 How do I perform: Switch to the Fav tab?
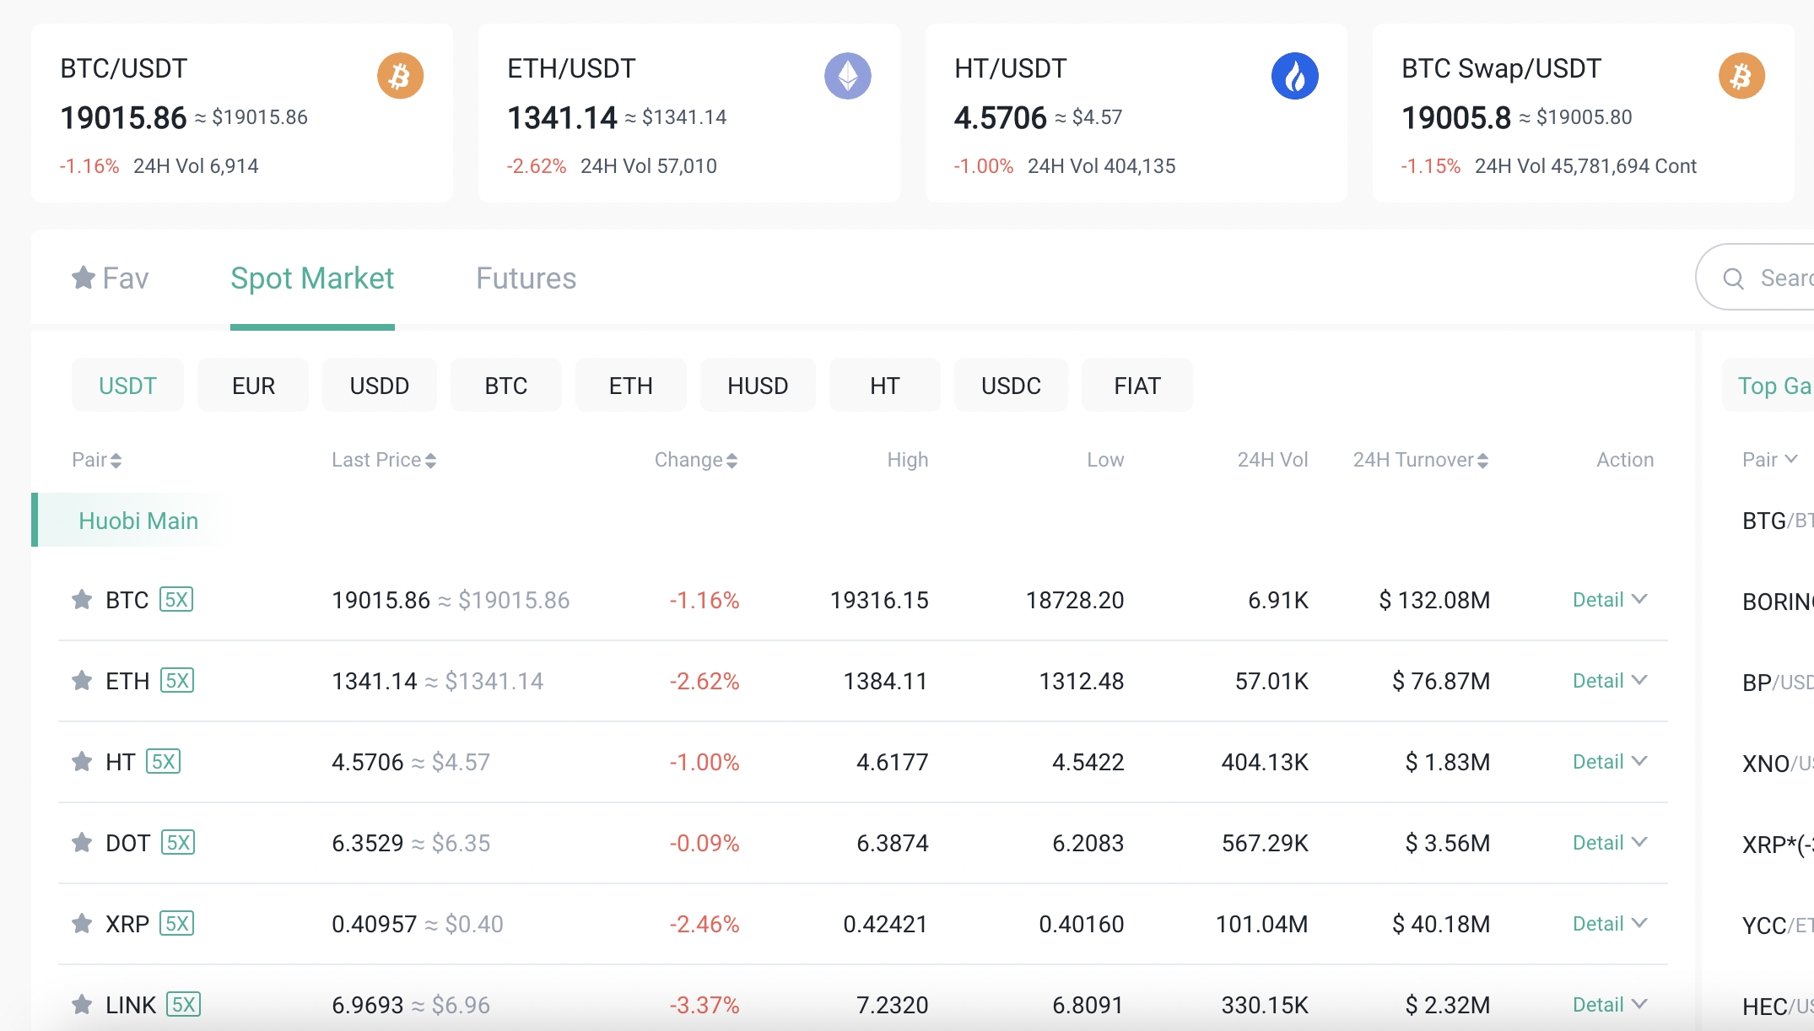point(110,278)
